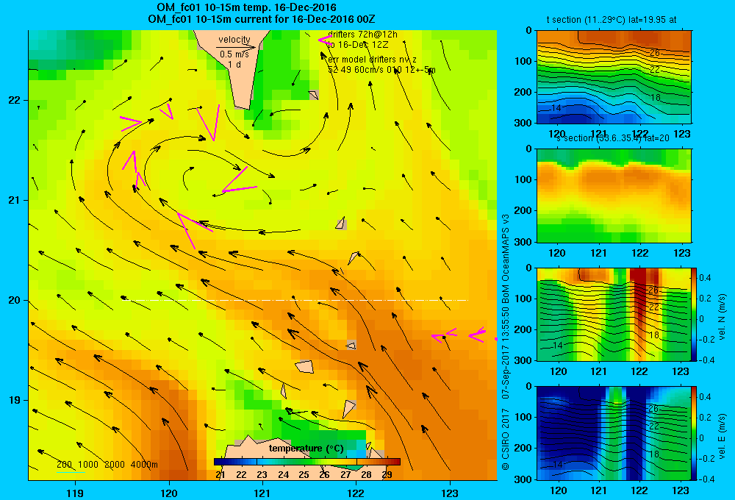Click the 'temperature (°C)' colorbar label
This screenshot has height=500, width=735.
pos(306,449)
